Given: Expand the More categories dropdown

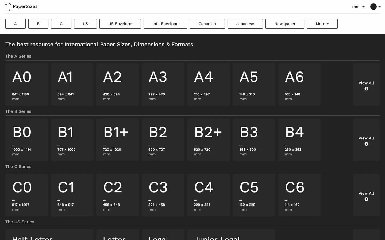Looking at the screenshot, I should click(x=322, y=24).
